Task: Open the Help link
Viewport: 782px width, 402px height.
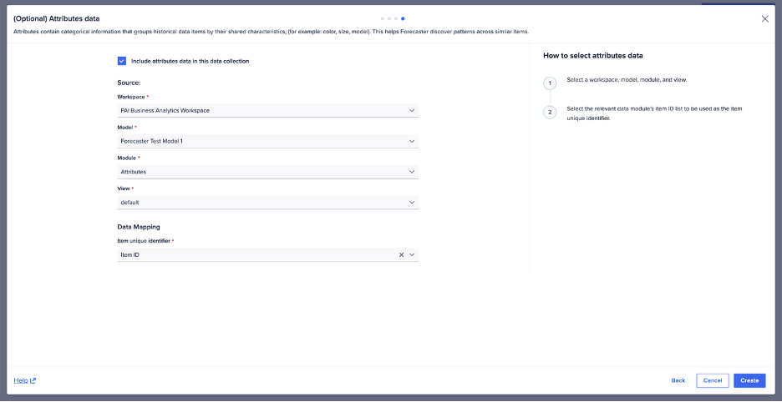Action: (21, 380)
